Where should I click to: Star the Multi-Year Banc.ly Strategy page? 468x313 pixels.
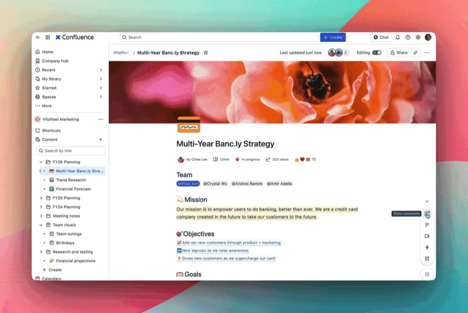pyautogui.click(x=206, y=52)
